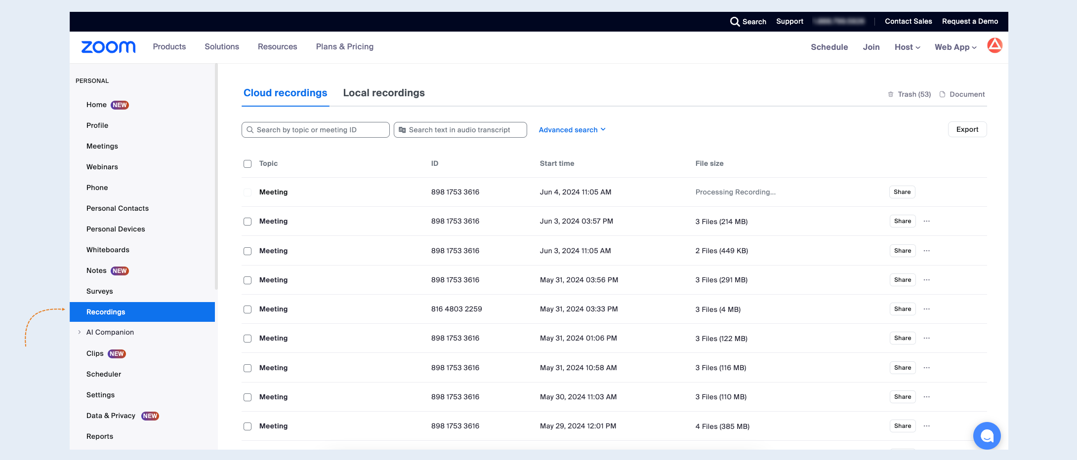Check the May 29, 2024 12:01 PM recording
Image resolution: width=1077 pixels, height=460 pixels.
click(248, 426)
